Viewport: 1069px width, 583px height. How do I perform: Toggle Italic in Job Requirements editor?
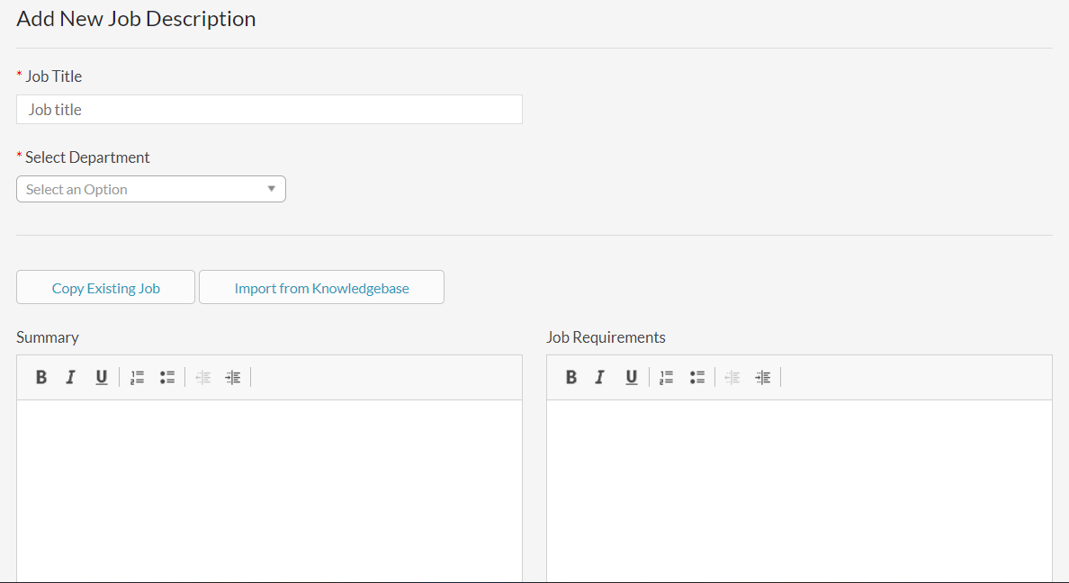[x=600, y=377]
